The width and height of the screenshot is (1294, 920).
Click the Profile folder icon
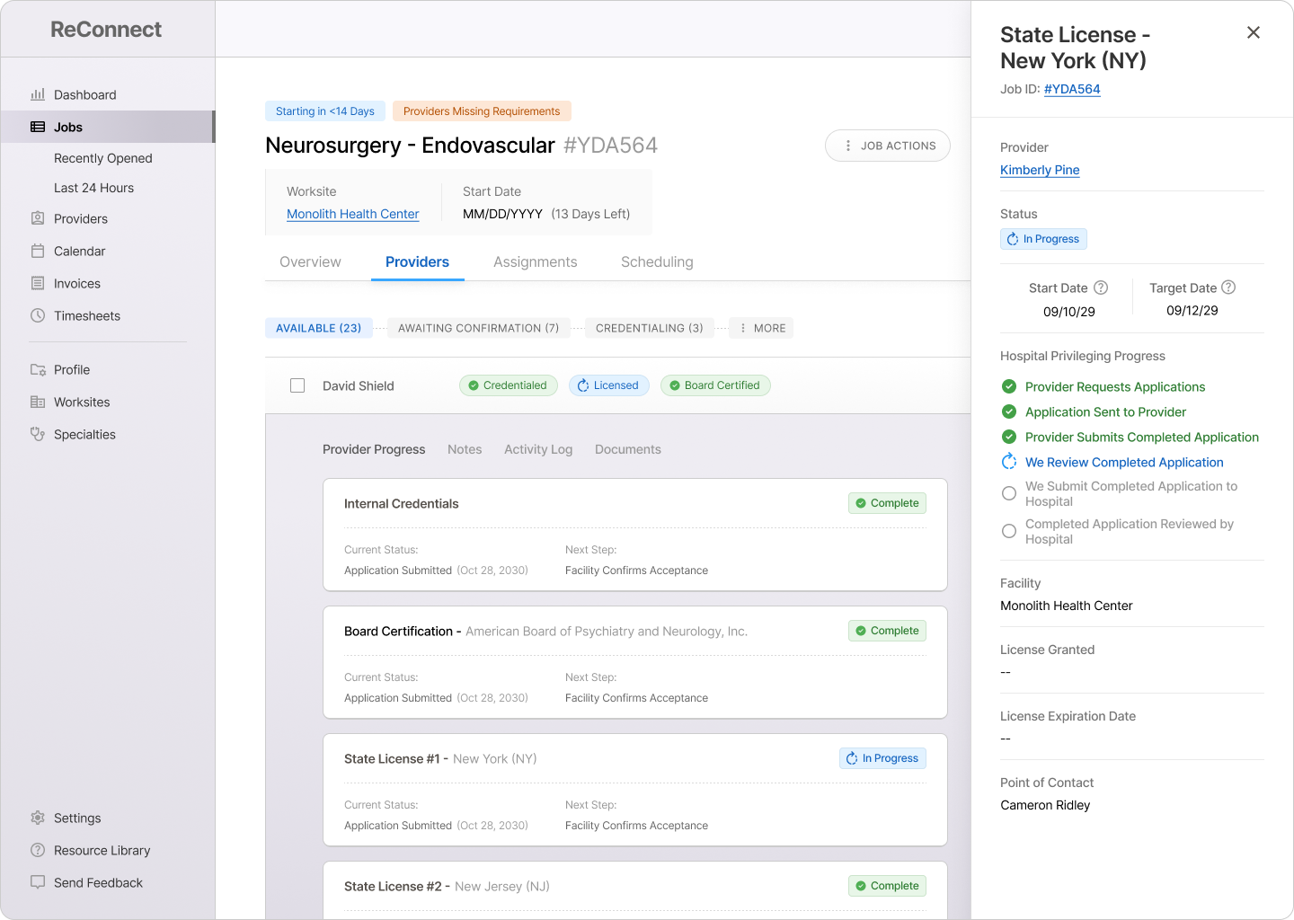click(x=38, y=369)
